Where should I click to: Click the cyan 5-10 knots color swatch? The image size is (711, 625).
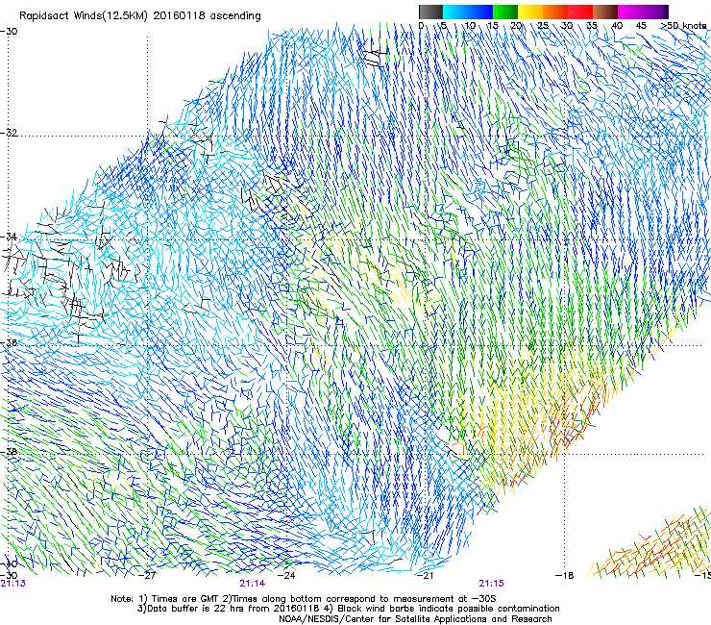coord(455,12)
